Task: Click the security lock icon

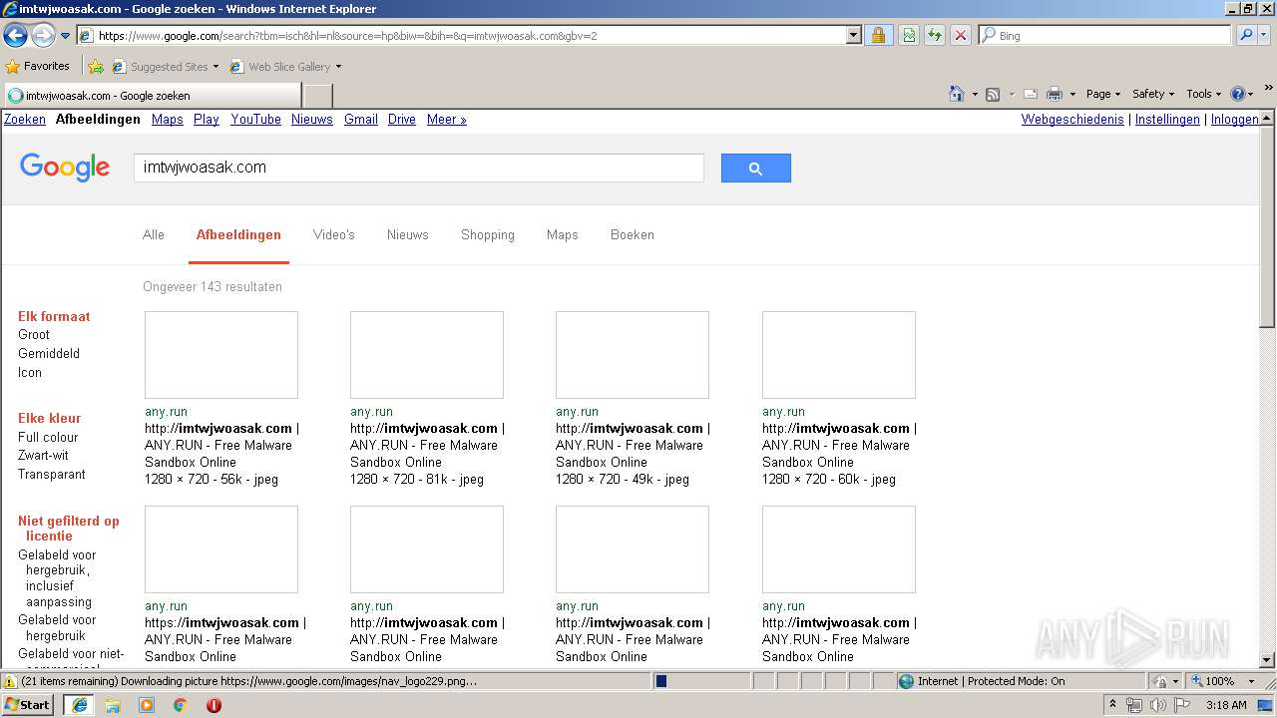Action: click(878, 35)
